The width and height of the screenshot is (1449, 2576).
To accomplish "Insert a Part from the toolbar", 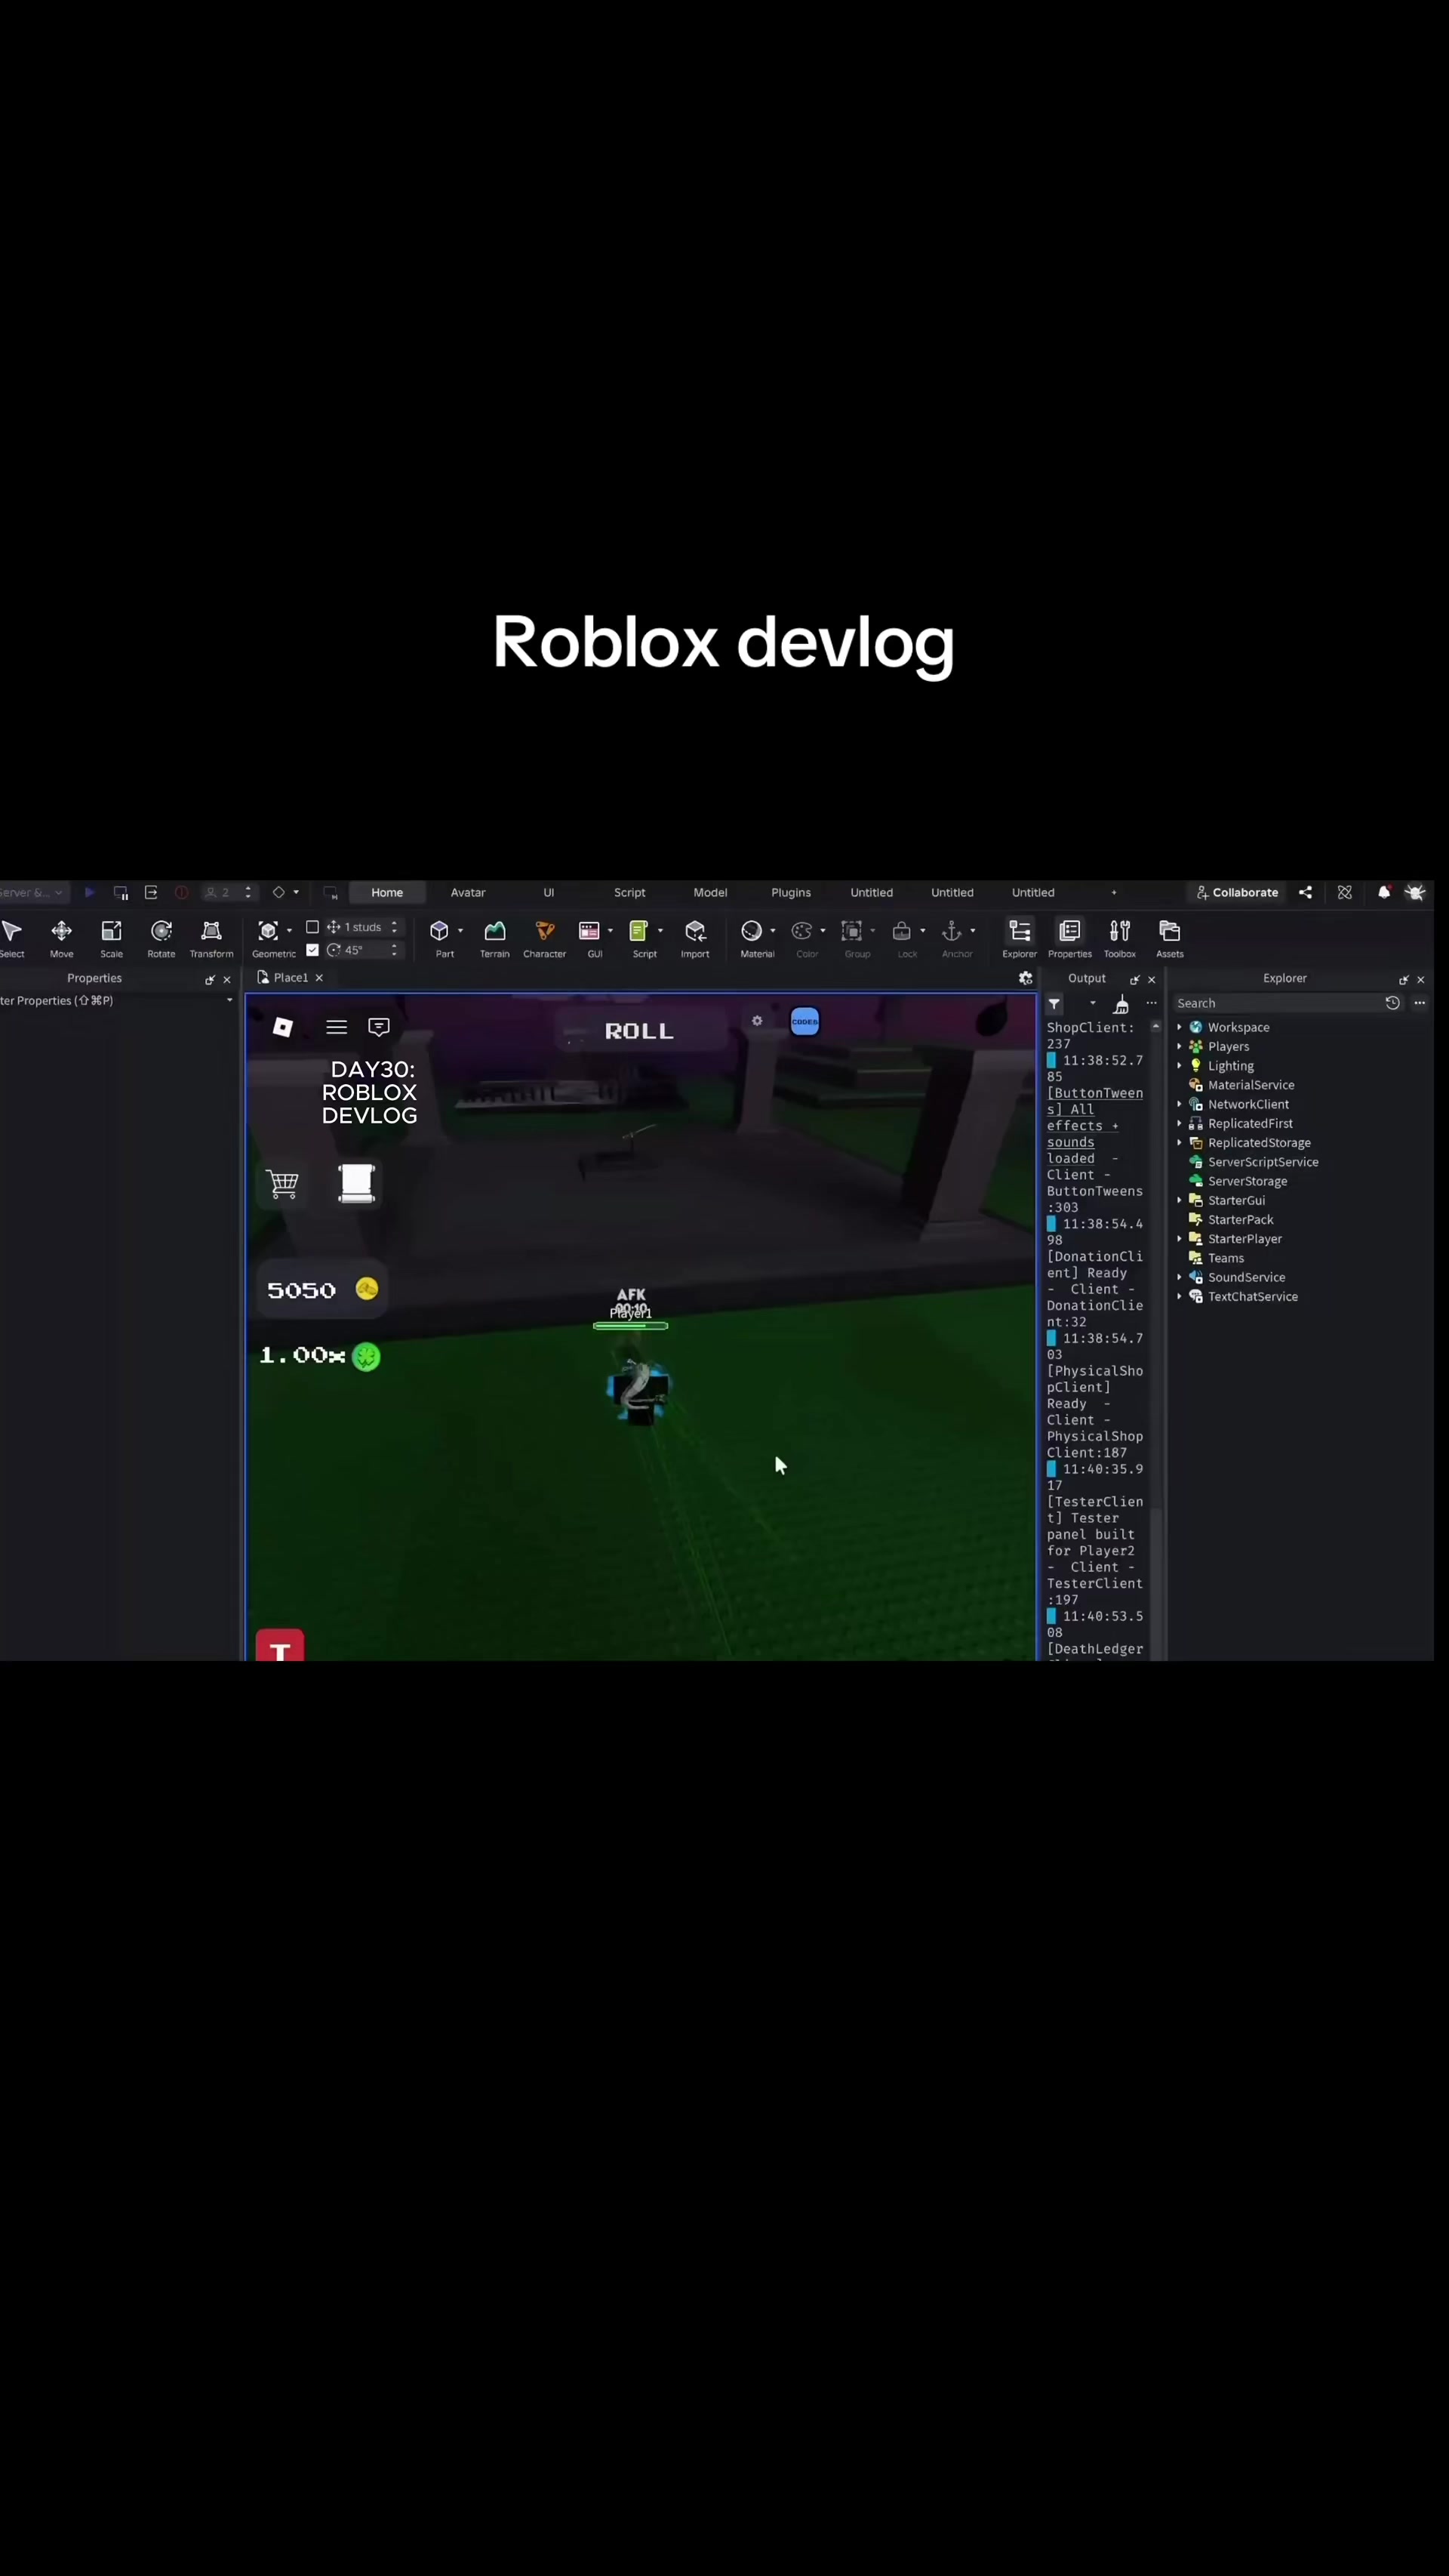I will click(440, 931).
